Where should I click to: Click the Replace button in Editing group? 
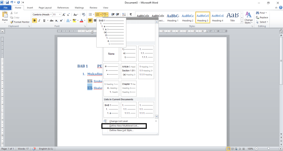coord(263,17)
